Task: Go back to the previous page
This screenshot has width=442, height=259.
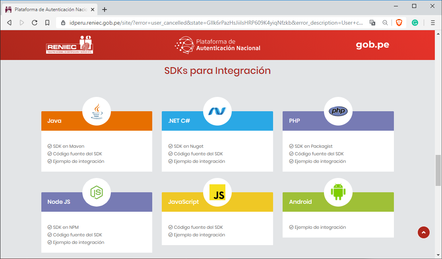Action: click(9, 23)
